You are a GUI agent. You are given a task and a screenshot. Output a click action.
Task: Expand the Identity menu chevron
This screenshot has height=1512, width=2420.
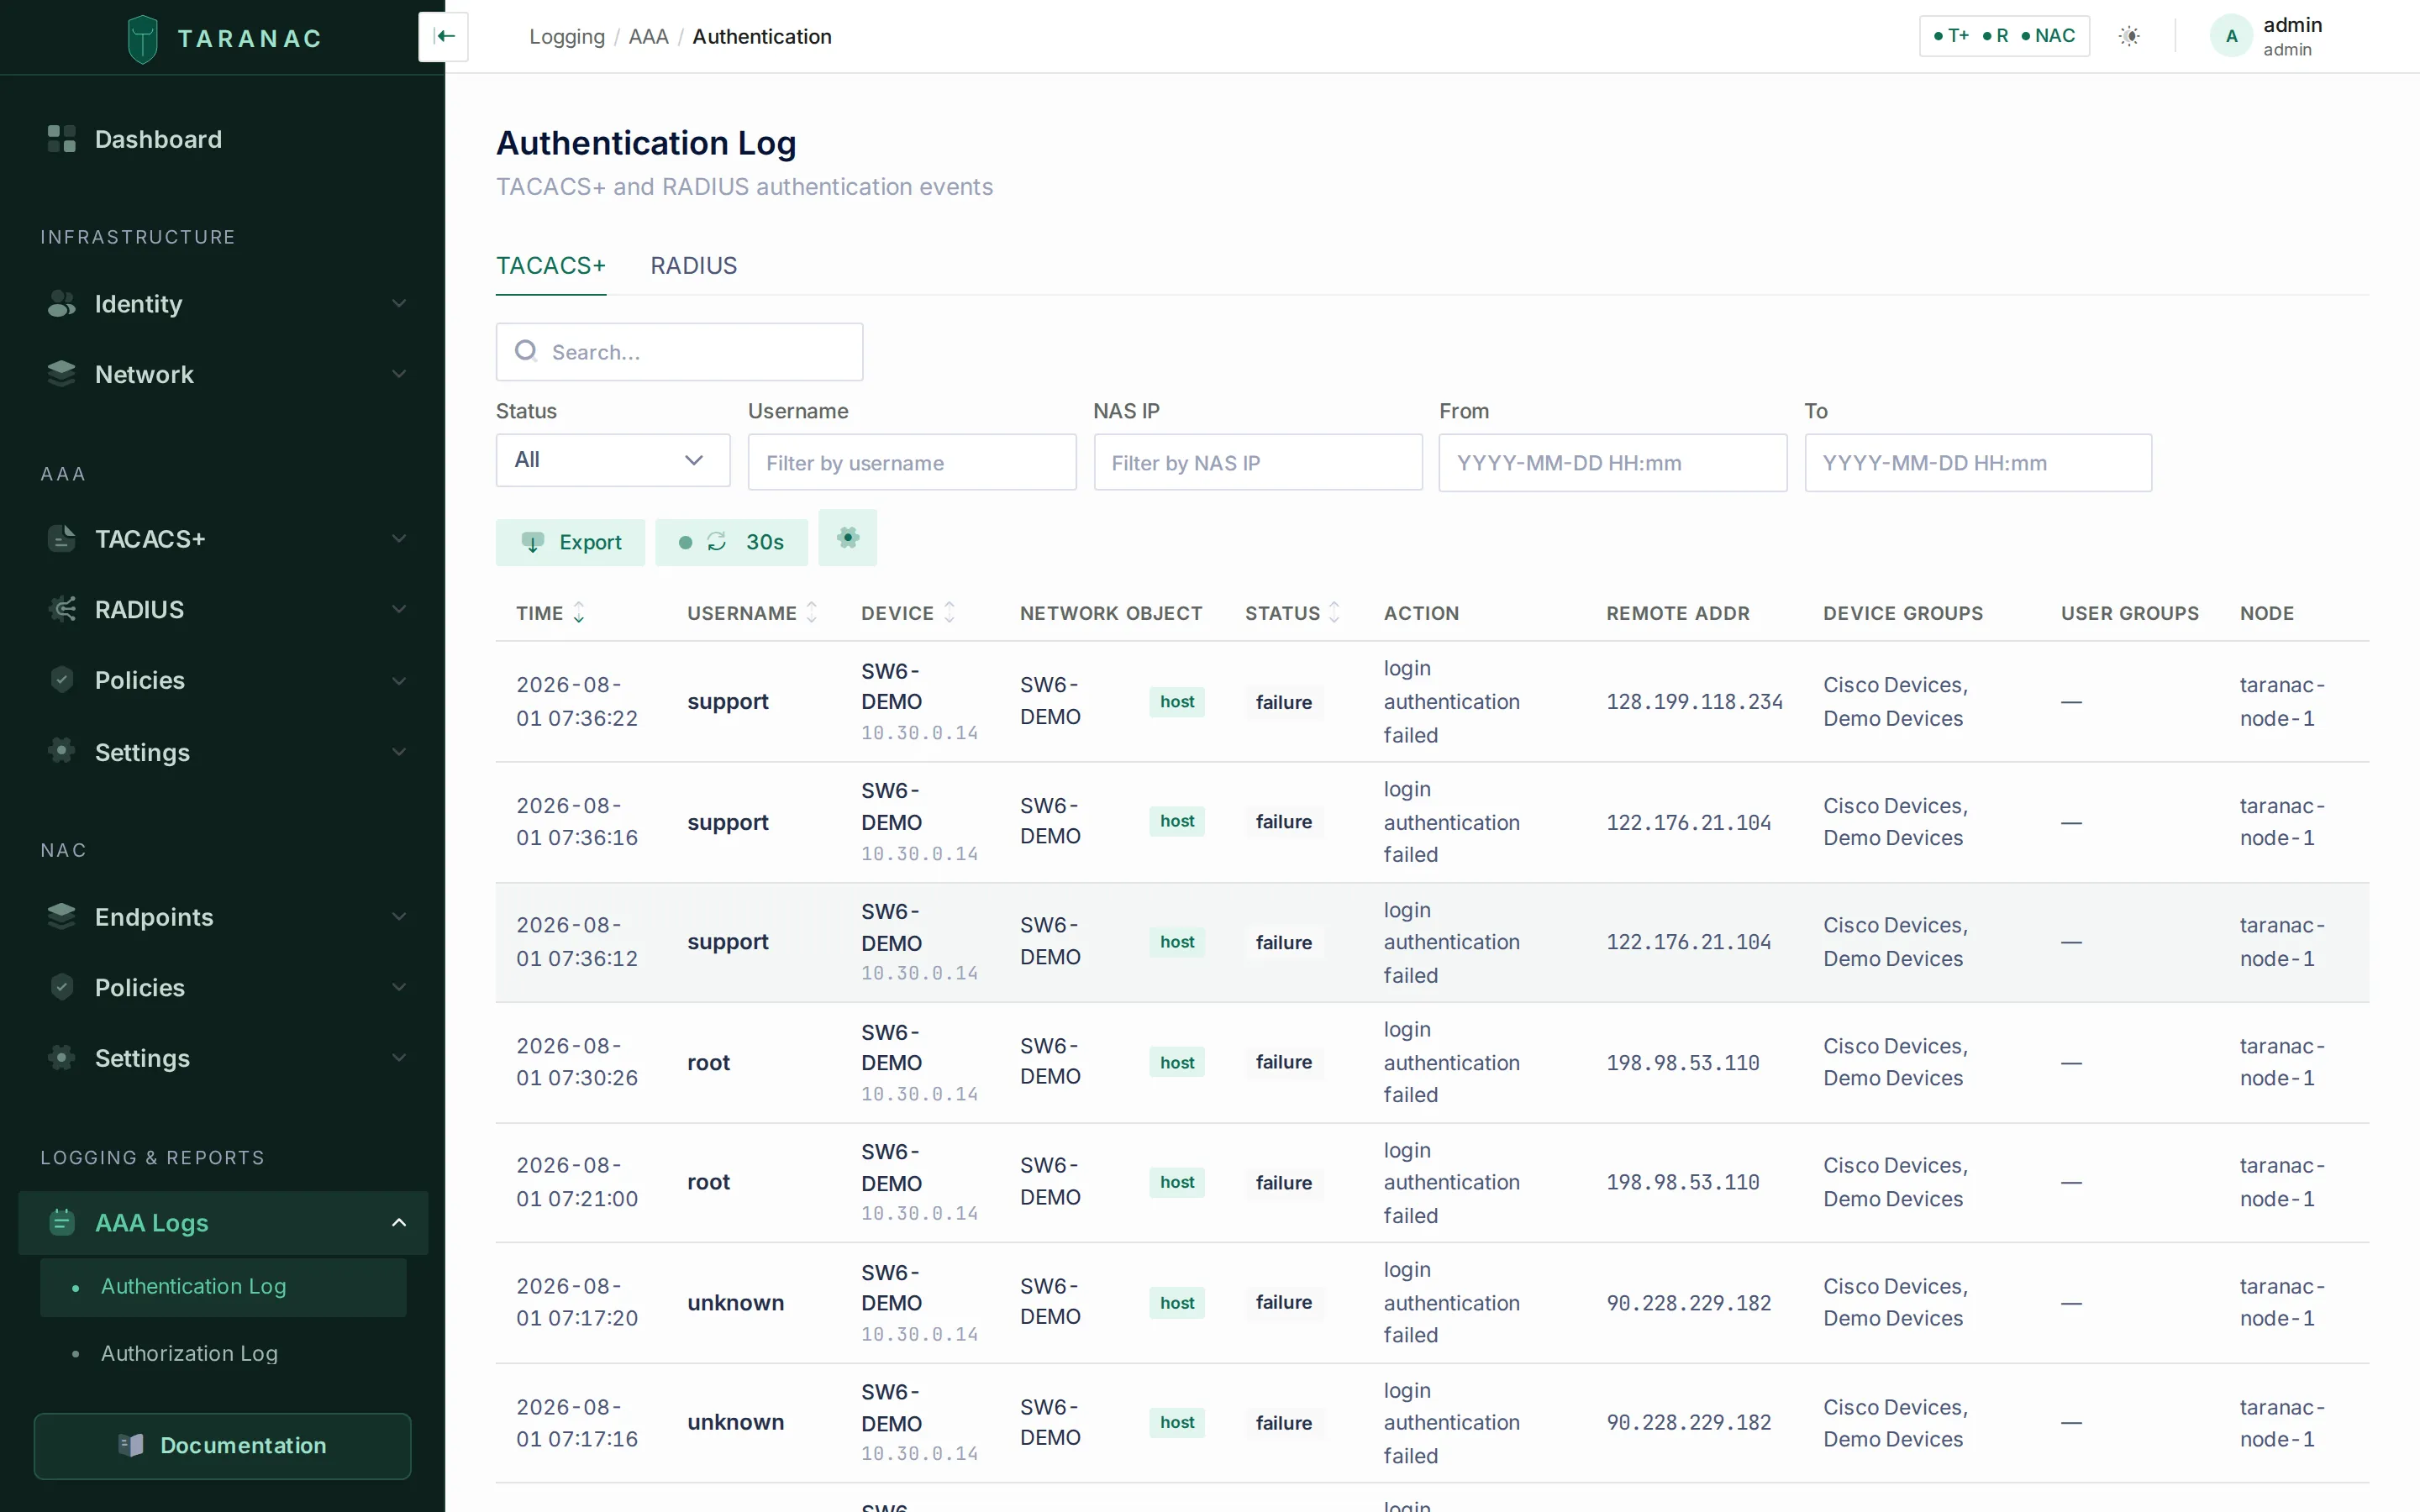(399, 303)
